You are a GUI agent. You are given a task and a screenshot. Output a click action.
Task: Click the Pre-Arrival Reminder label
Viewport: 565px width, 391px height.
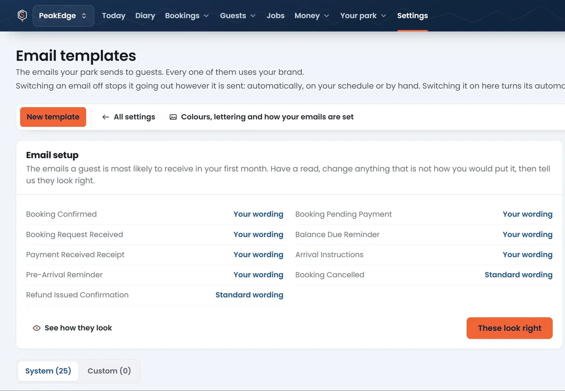[x=64, y=275]
